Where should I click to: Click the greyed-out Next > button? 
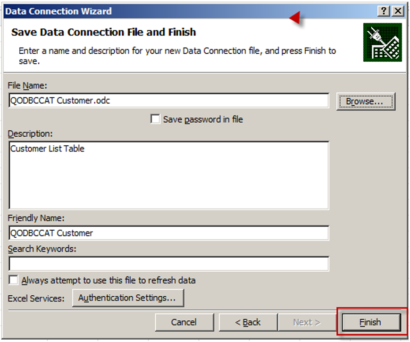point(307,322)
